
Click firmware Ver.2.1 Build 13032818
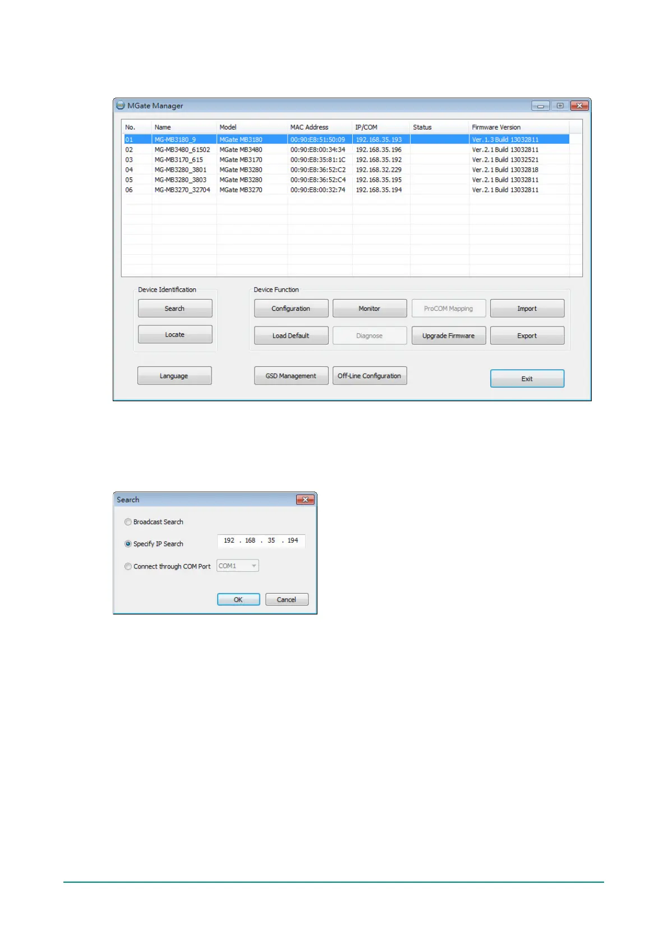(505, 170)
